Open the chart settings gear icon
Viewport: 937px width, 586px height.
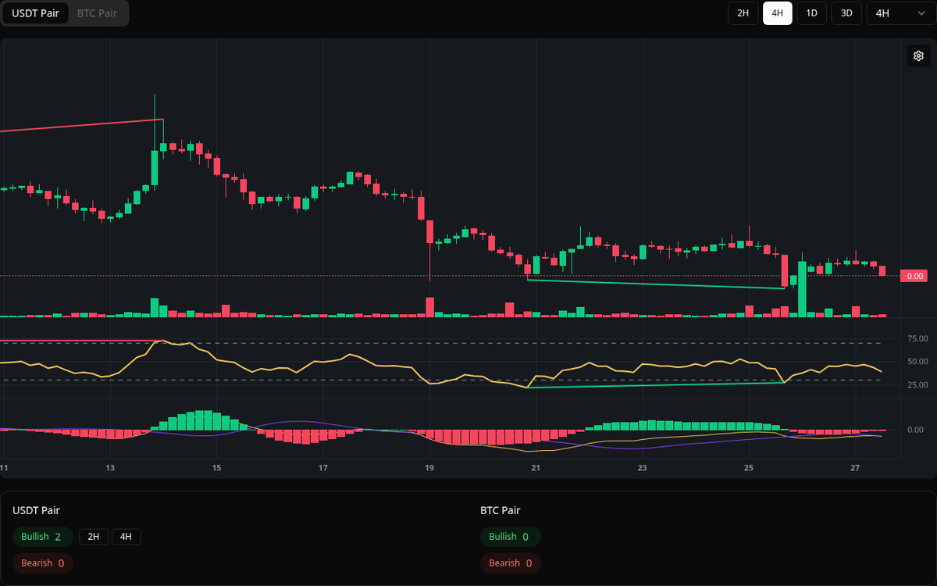pos(918,55)
